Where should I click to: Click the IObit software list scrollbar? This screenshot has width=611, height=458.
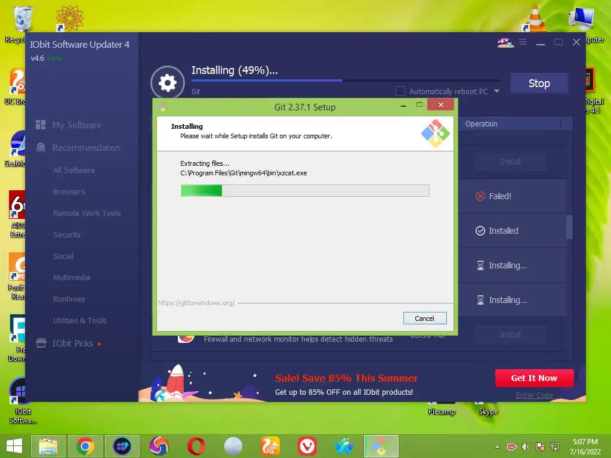pyautogui.click(x=569, y=227)
